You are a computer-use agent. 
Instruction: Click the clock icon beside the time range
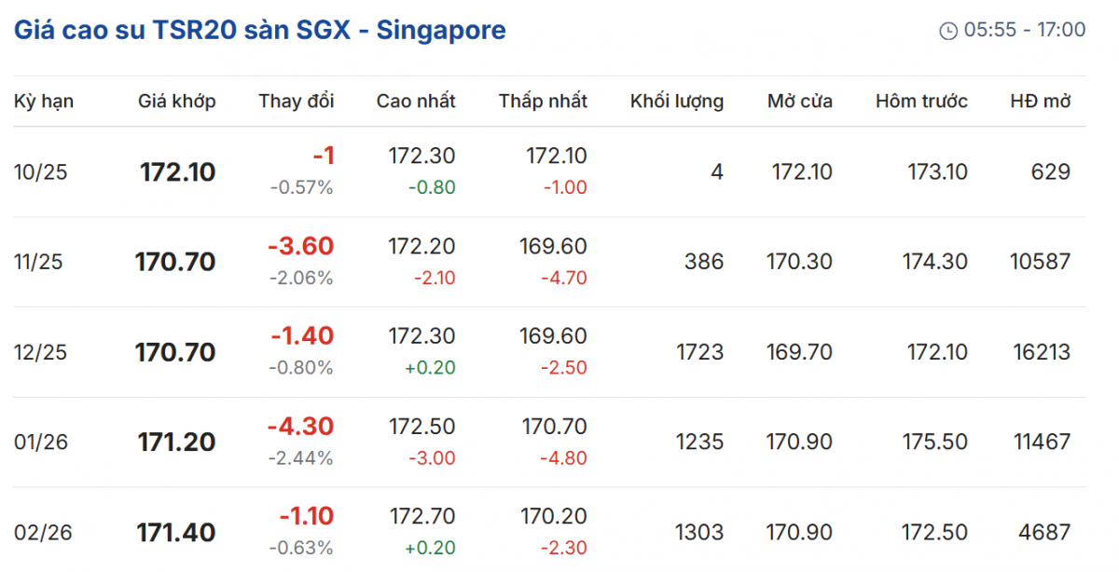[x=948, y=31]
